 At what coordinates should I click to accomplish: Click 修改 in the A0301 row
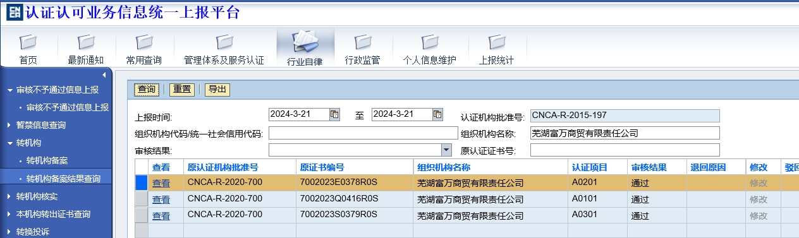click(759, 216)
